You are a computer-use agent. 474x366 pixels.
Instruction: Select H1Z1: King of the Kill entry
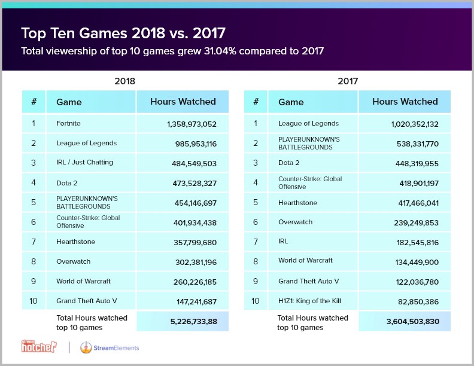[308, 300]
